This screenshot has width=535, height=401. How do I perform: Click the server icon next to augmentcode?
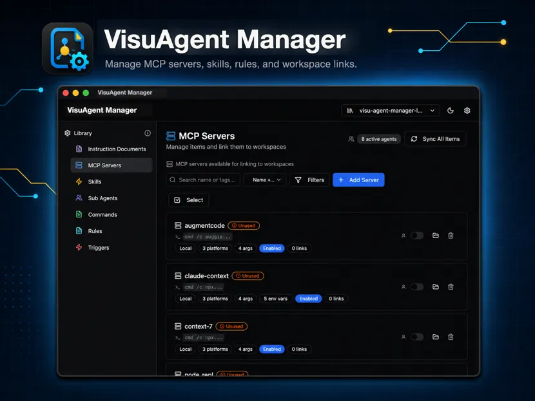coord(178,225)
